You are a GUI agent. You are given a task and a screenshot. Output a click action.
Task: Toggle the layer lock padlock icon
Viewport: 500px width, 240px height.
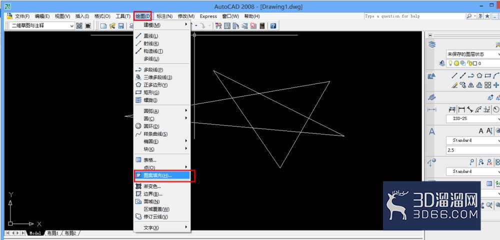[x=469, y=63]
